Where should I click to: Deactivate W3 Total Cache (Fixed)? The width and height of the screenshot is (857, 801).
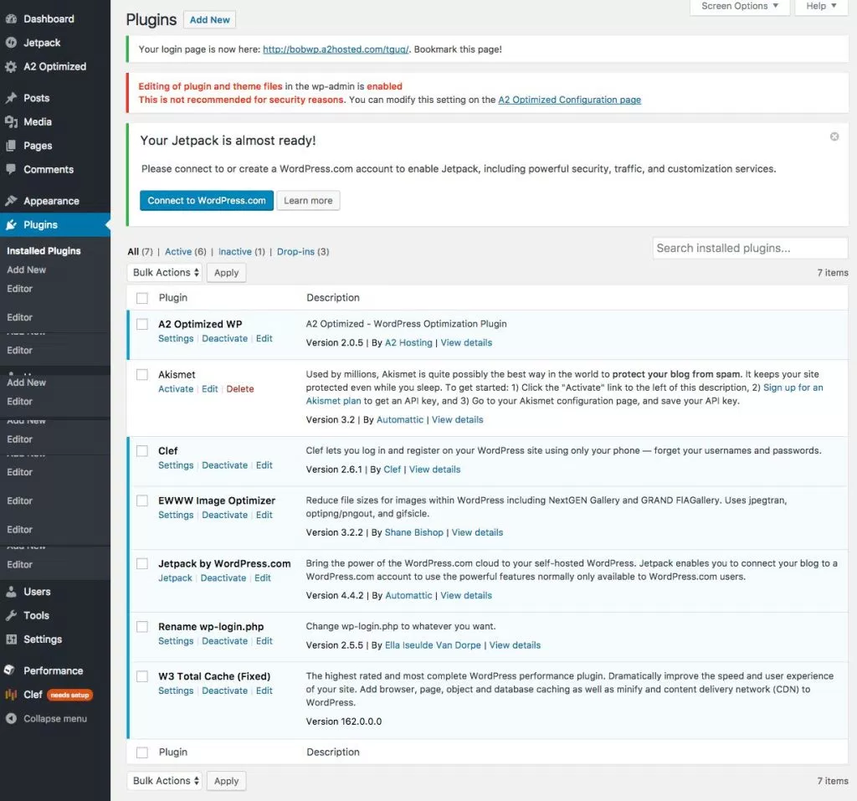tap(224, 691)
